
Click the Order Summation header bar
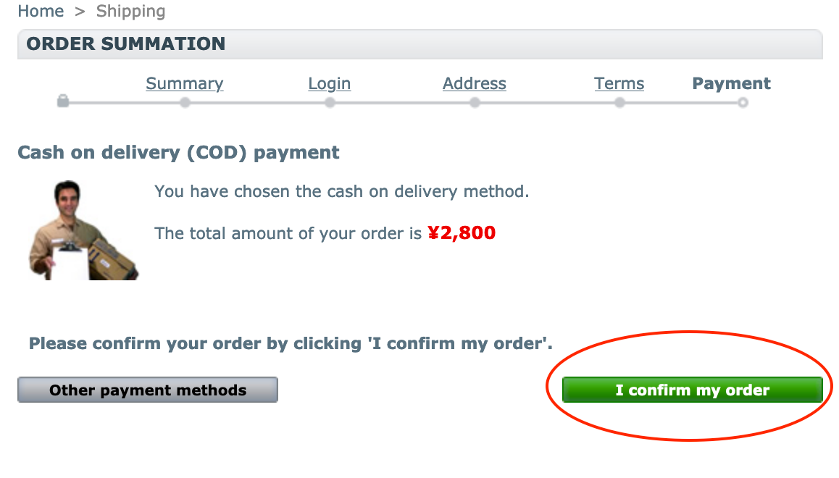click(420, 44)
